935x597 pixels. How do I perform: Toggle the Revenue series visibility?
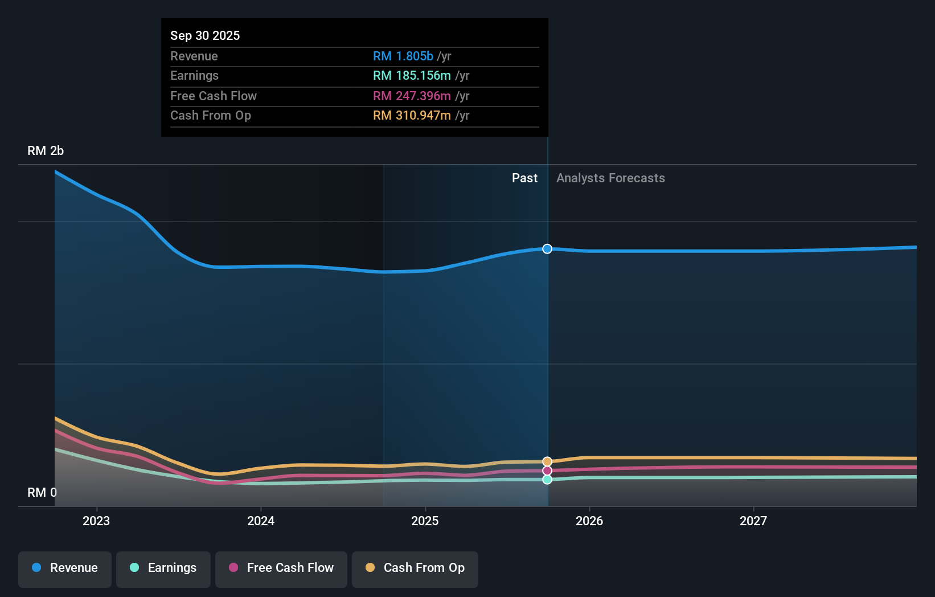[64, 568]
